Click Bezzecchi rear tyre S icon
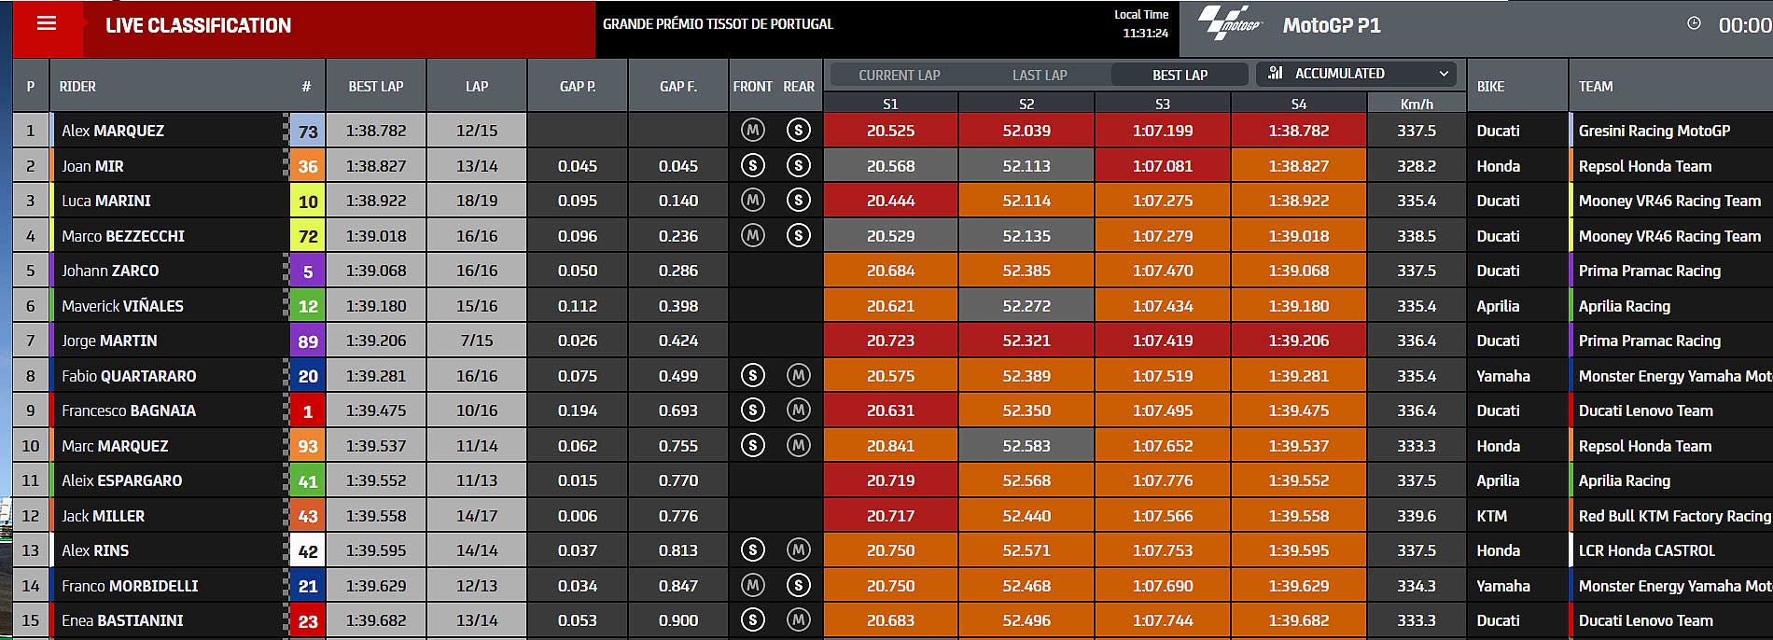 798,236
